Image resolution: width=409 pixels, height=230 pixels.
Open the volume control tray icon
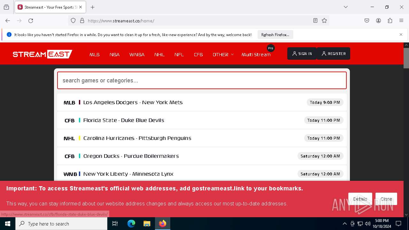[x=368, y=224]
